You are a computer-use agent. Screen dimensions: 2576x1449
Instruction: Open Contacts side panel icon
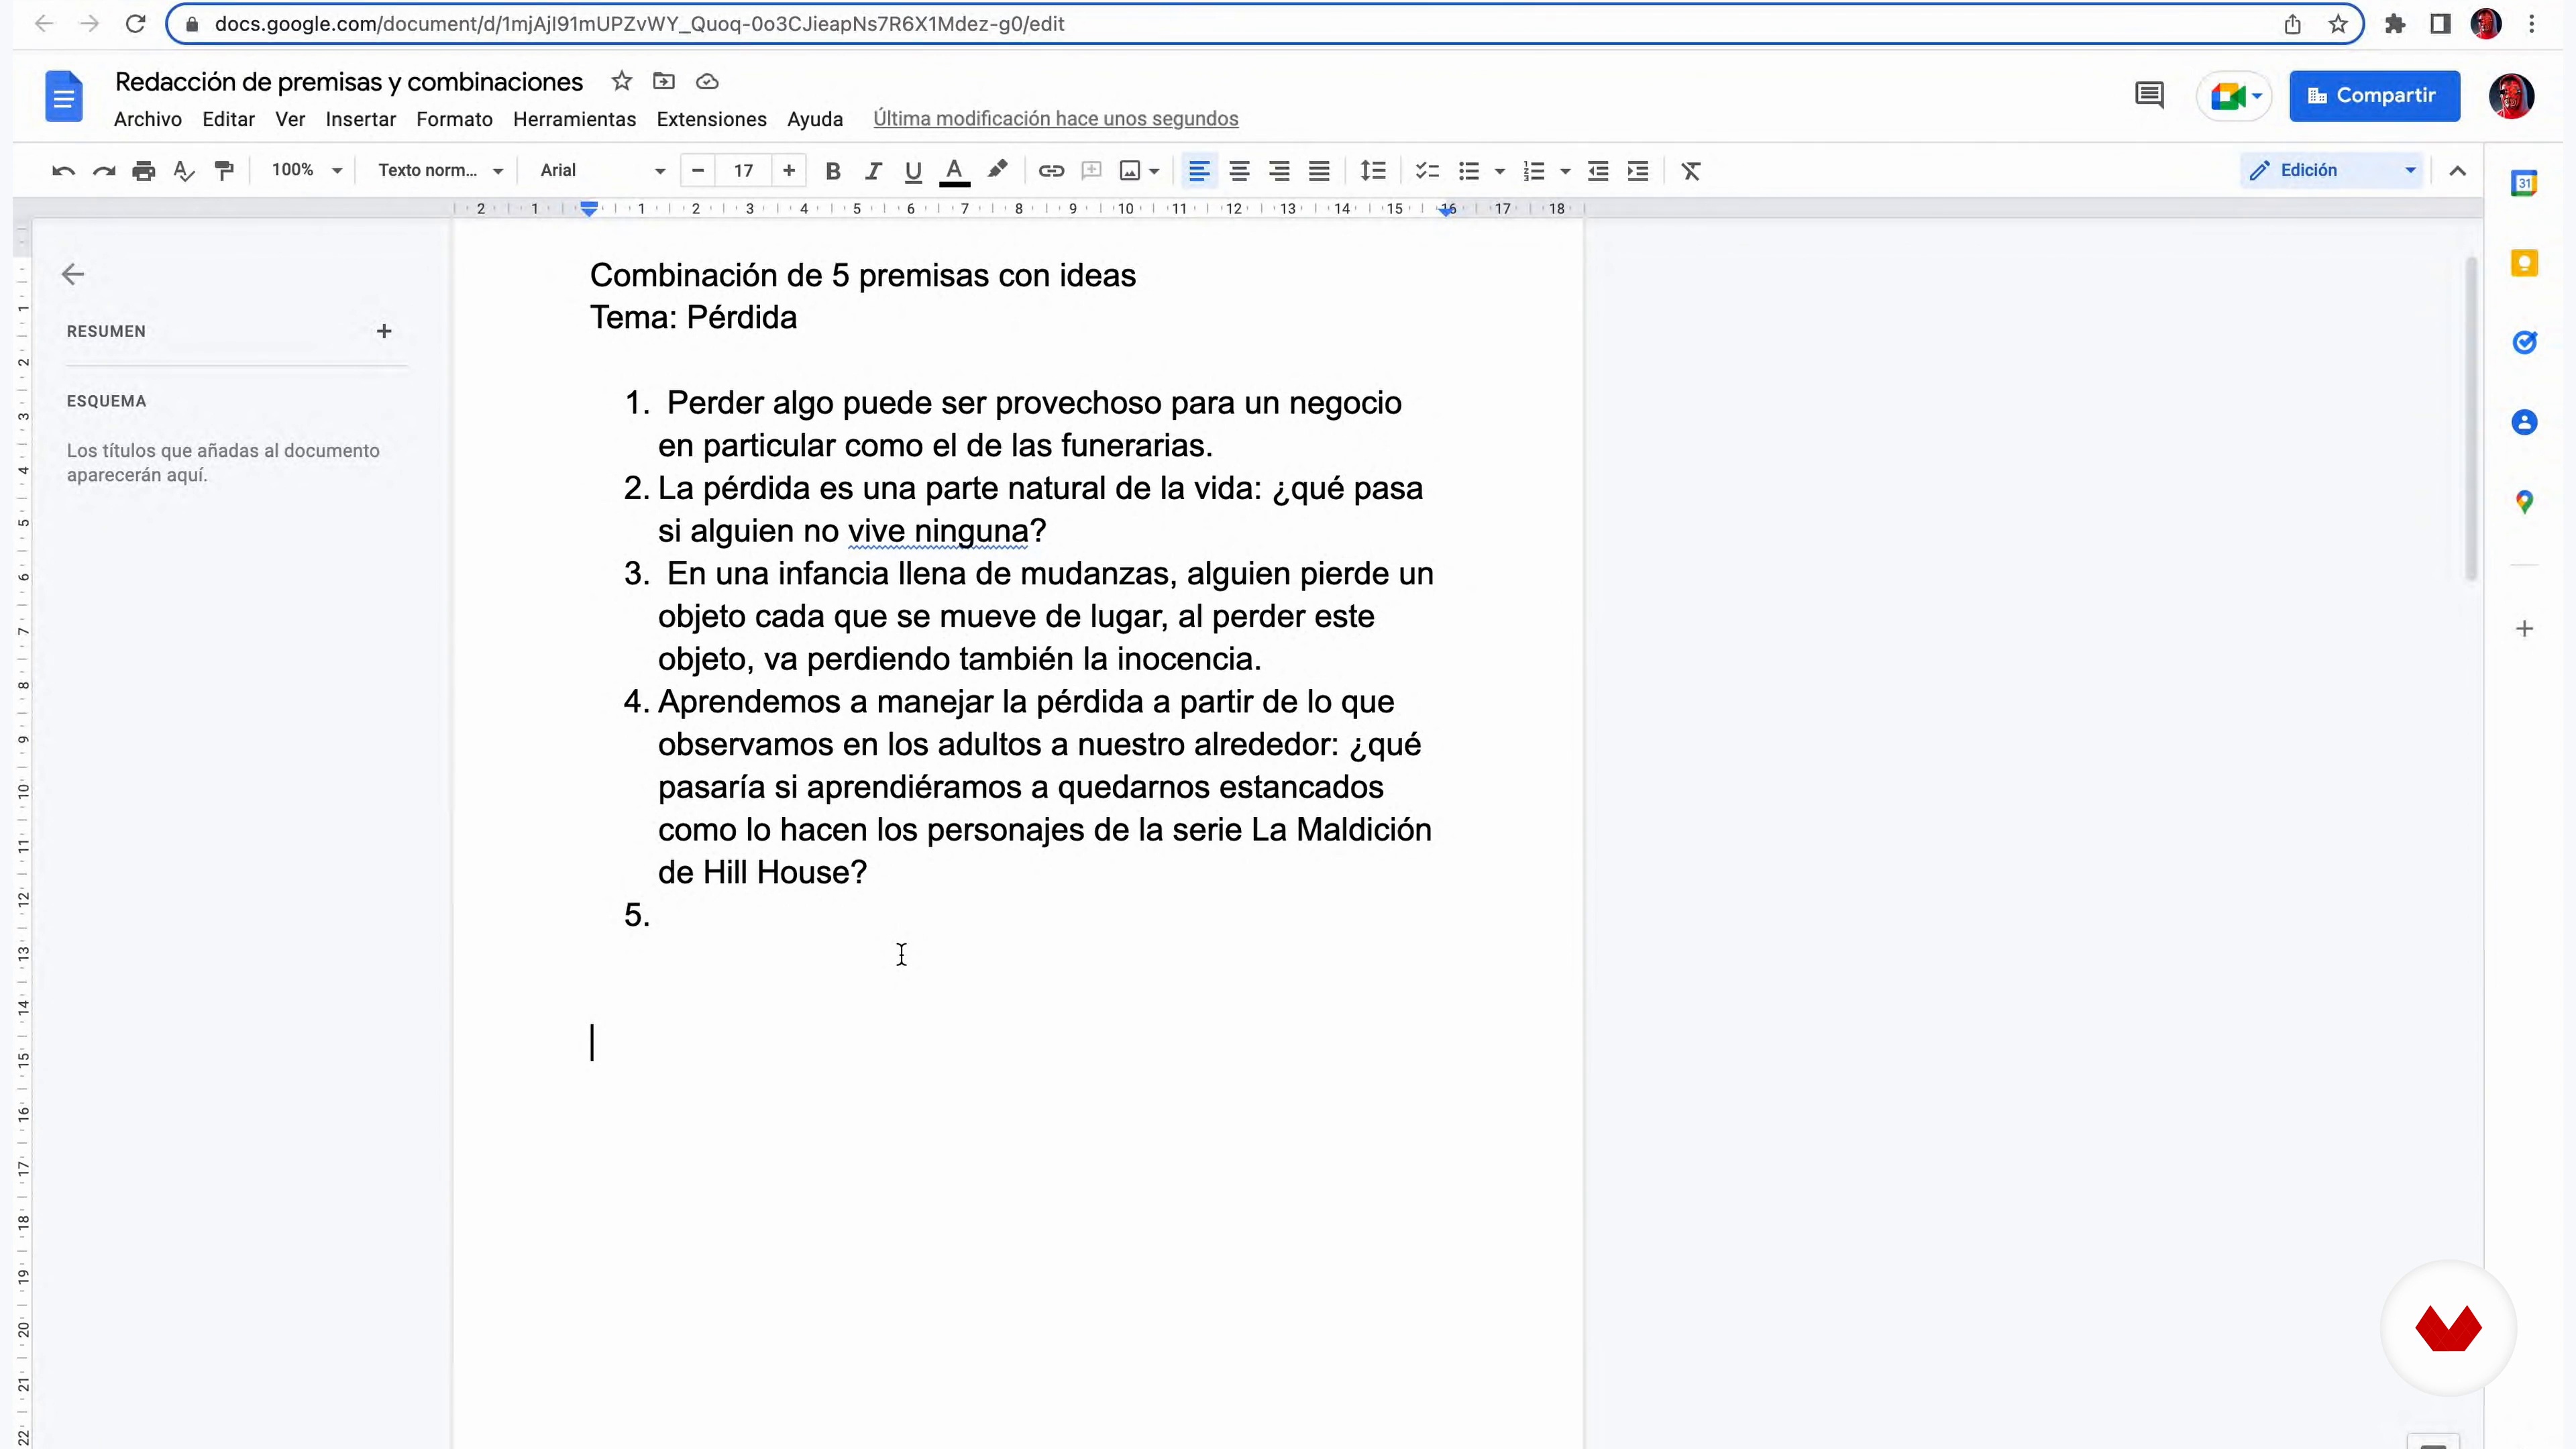click(x=2524, y=422)
